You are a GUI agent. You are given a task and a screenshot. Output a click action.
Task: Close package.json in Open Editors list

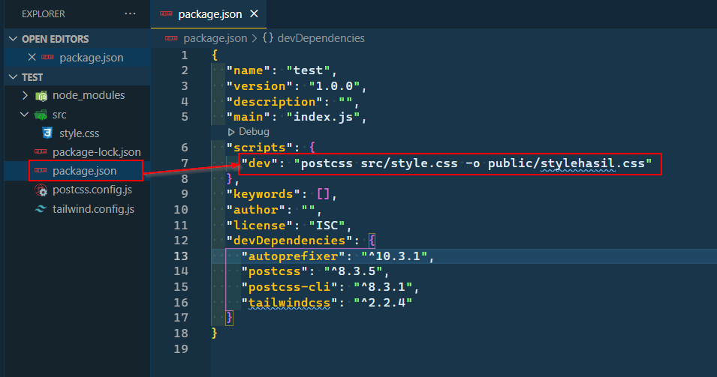(32, 58)
